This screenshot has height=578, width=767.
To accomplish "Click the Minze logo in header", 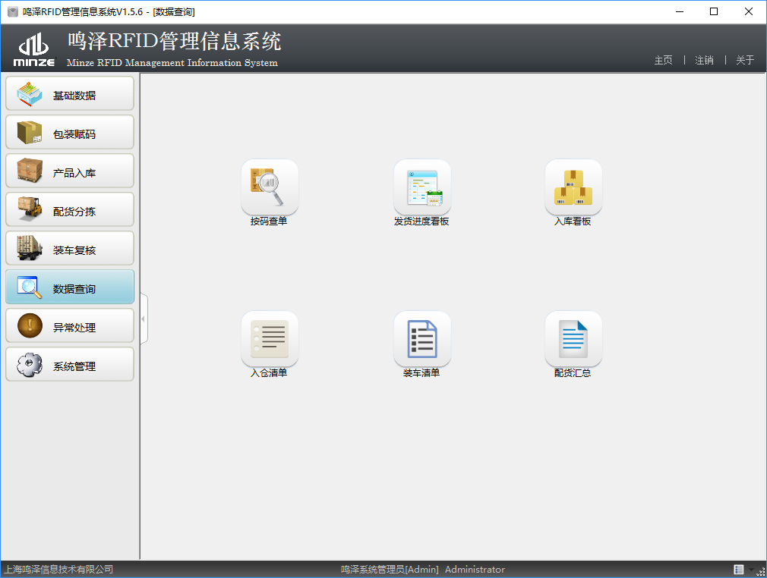I will coord(34,50).
